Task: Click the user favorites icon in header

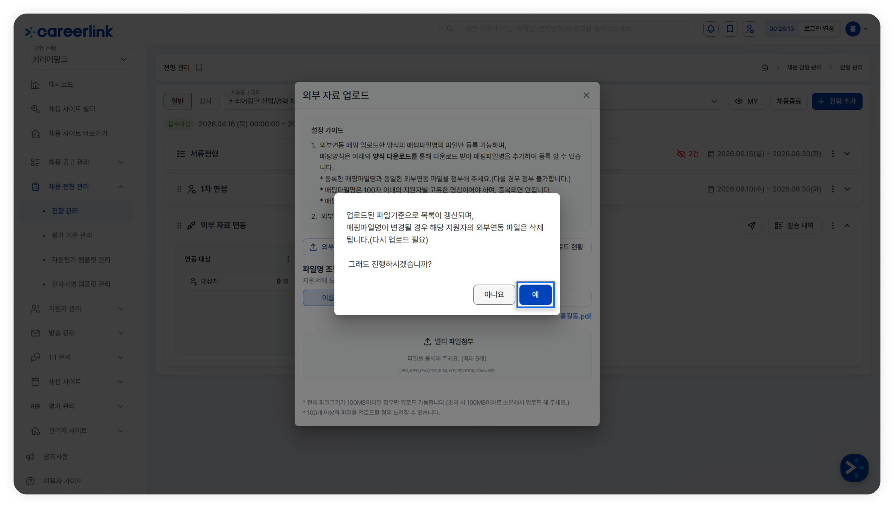Action: click(x=749, y=28)
